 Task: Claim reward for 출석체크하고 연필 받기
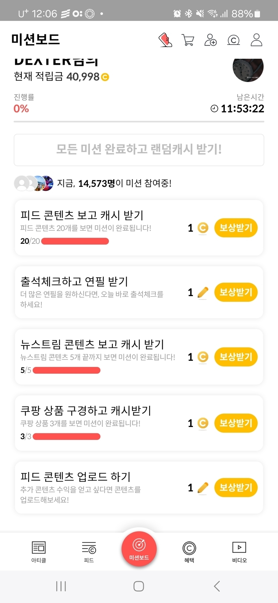point(236,292)
